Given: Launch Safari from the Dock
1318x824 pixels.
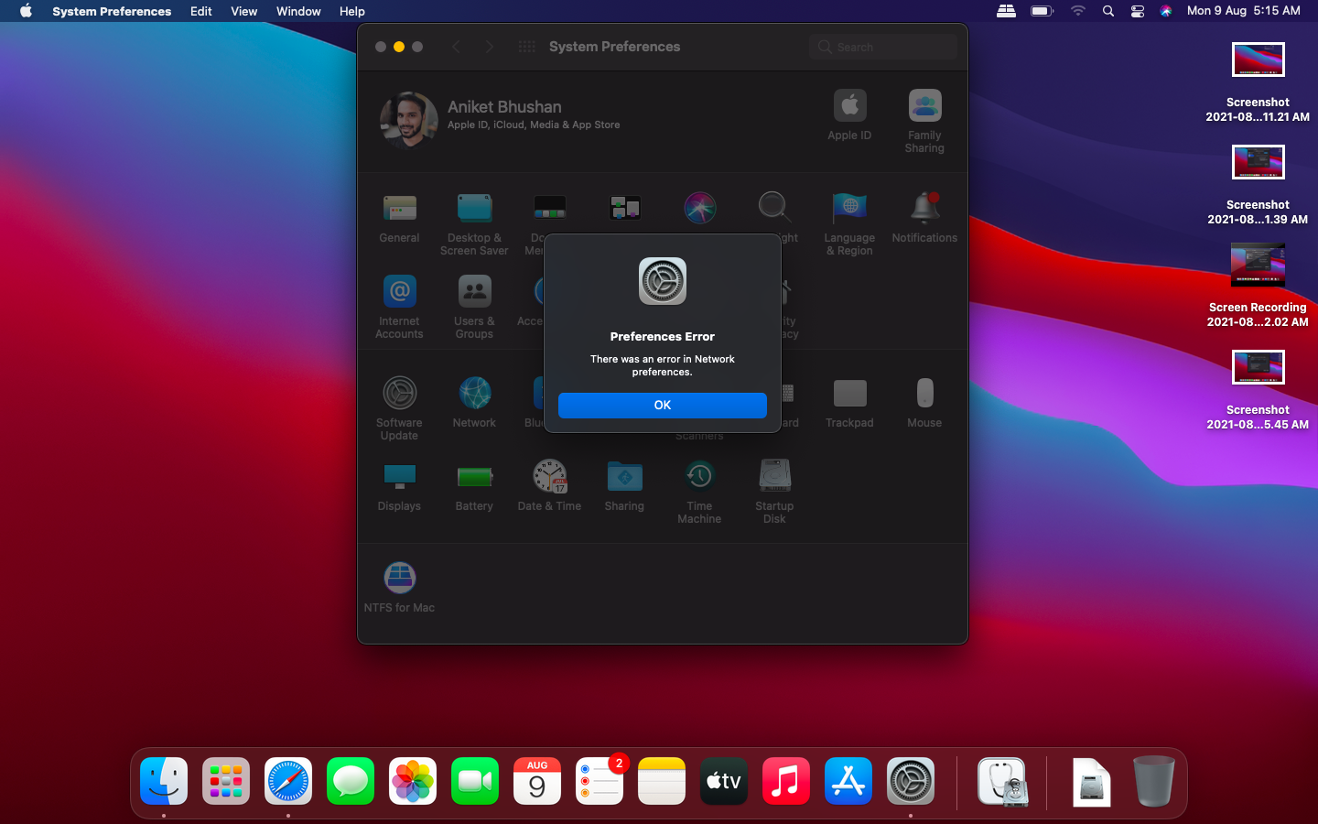Looking at the screenshot, I should (288, 782).
